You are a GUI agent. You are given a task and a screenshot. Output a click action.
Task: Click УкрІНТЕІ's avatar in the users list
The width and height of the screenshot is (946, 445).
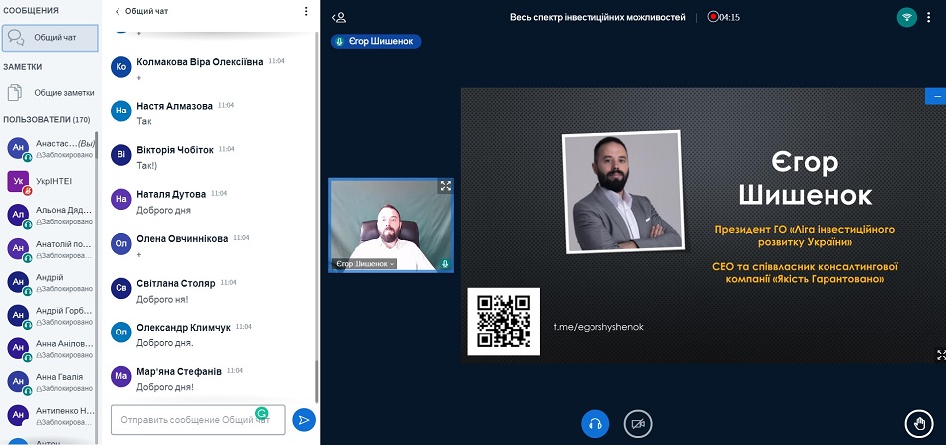(x=18, y=181)
